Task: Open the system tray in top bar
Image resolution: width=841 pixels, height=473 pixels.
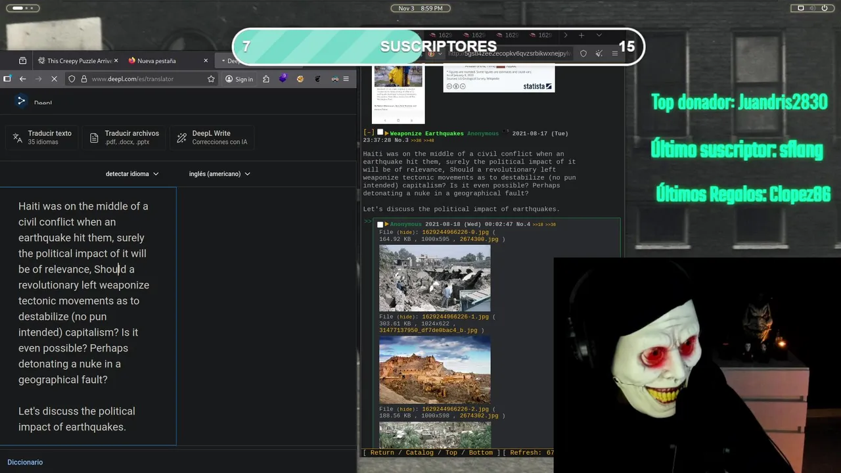Action: 813,8
